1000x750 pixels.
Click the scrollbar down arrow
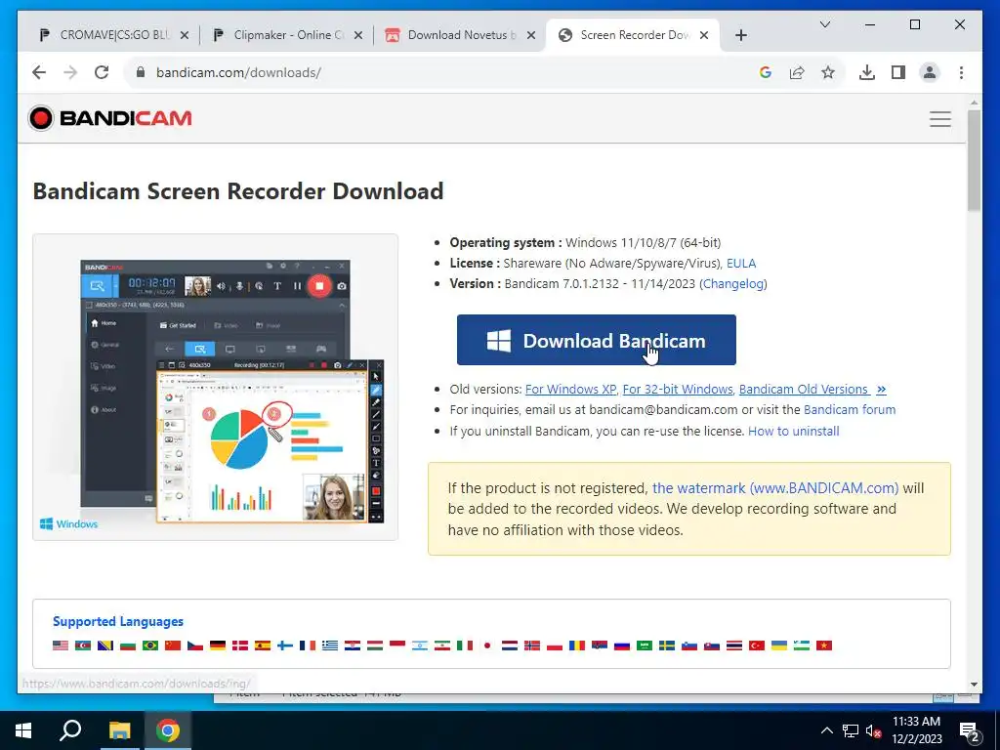[x=974, y=685]
